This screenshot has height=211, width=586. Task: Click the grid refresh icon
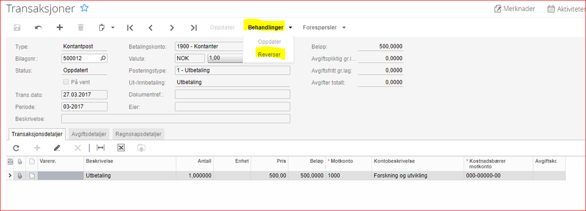[x=16, y=148]
